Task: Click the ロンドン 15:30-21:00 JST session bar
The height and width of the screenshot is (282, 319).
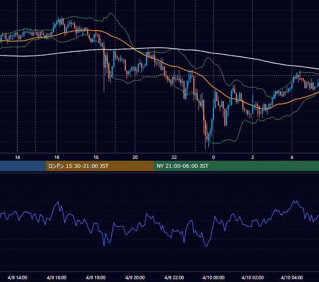Action: tap(99, 166)
